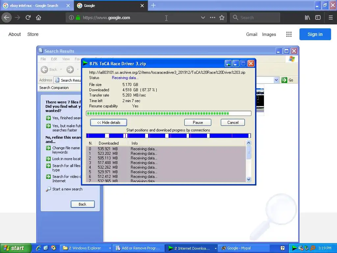337x253 pixels.
Task: Open the browser Library icon
Action: click(x=307, y=18)
